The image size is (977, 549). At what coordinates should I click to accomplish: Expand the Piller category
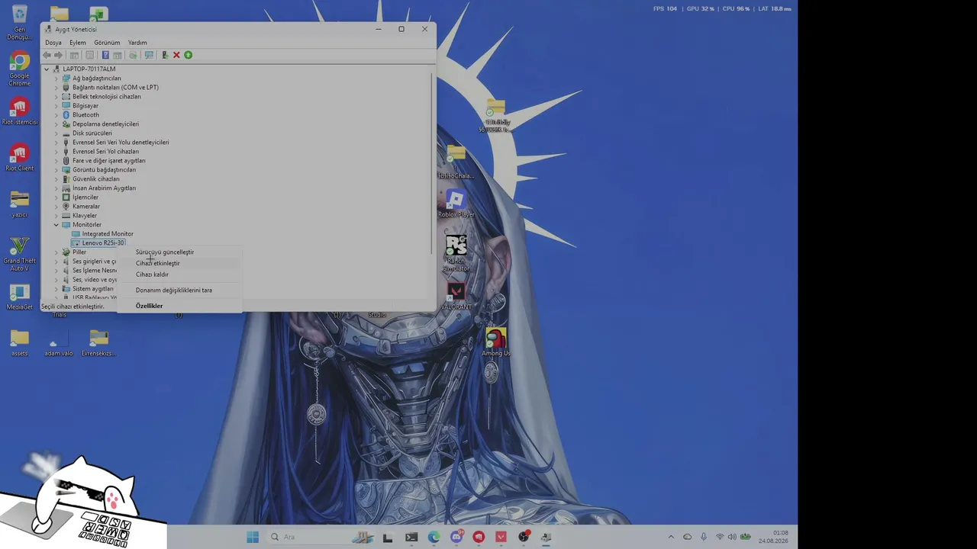coord(56,252)
